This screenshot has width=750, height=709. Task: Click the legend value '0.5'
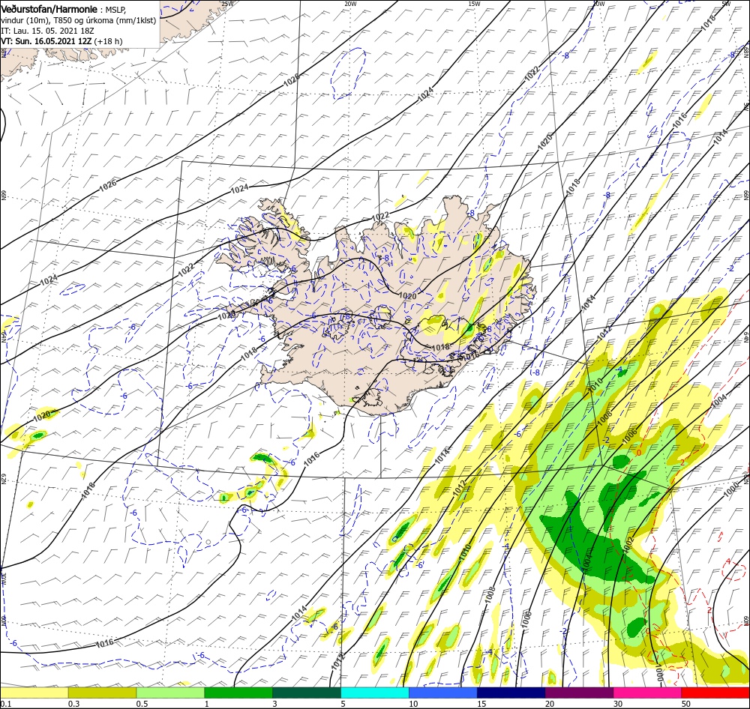point(142,704)
